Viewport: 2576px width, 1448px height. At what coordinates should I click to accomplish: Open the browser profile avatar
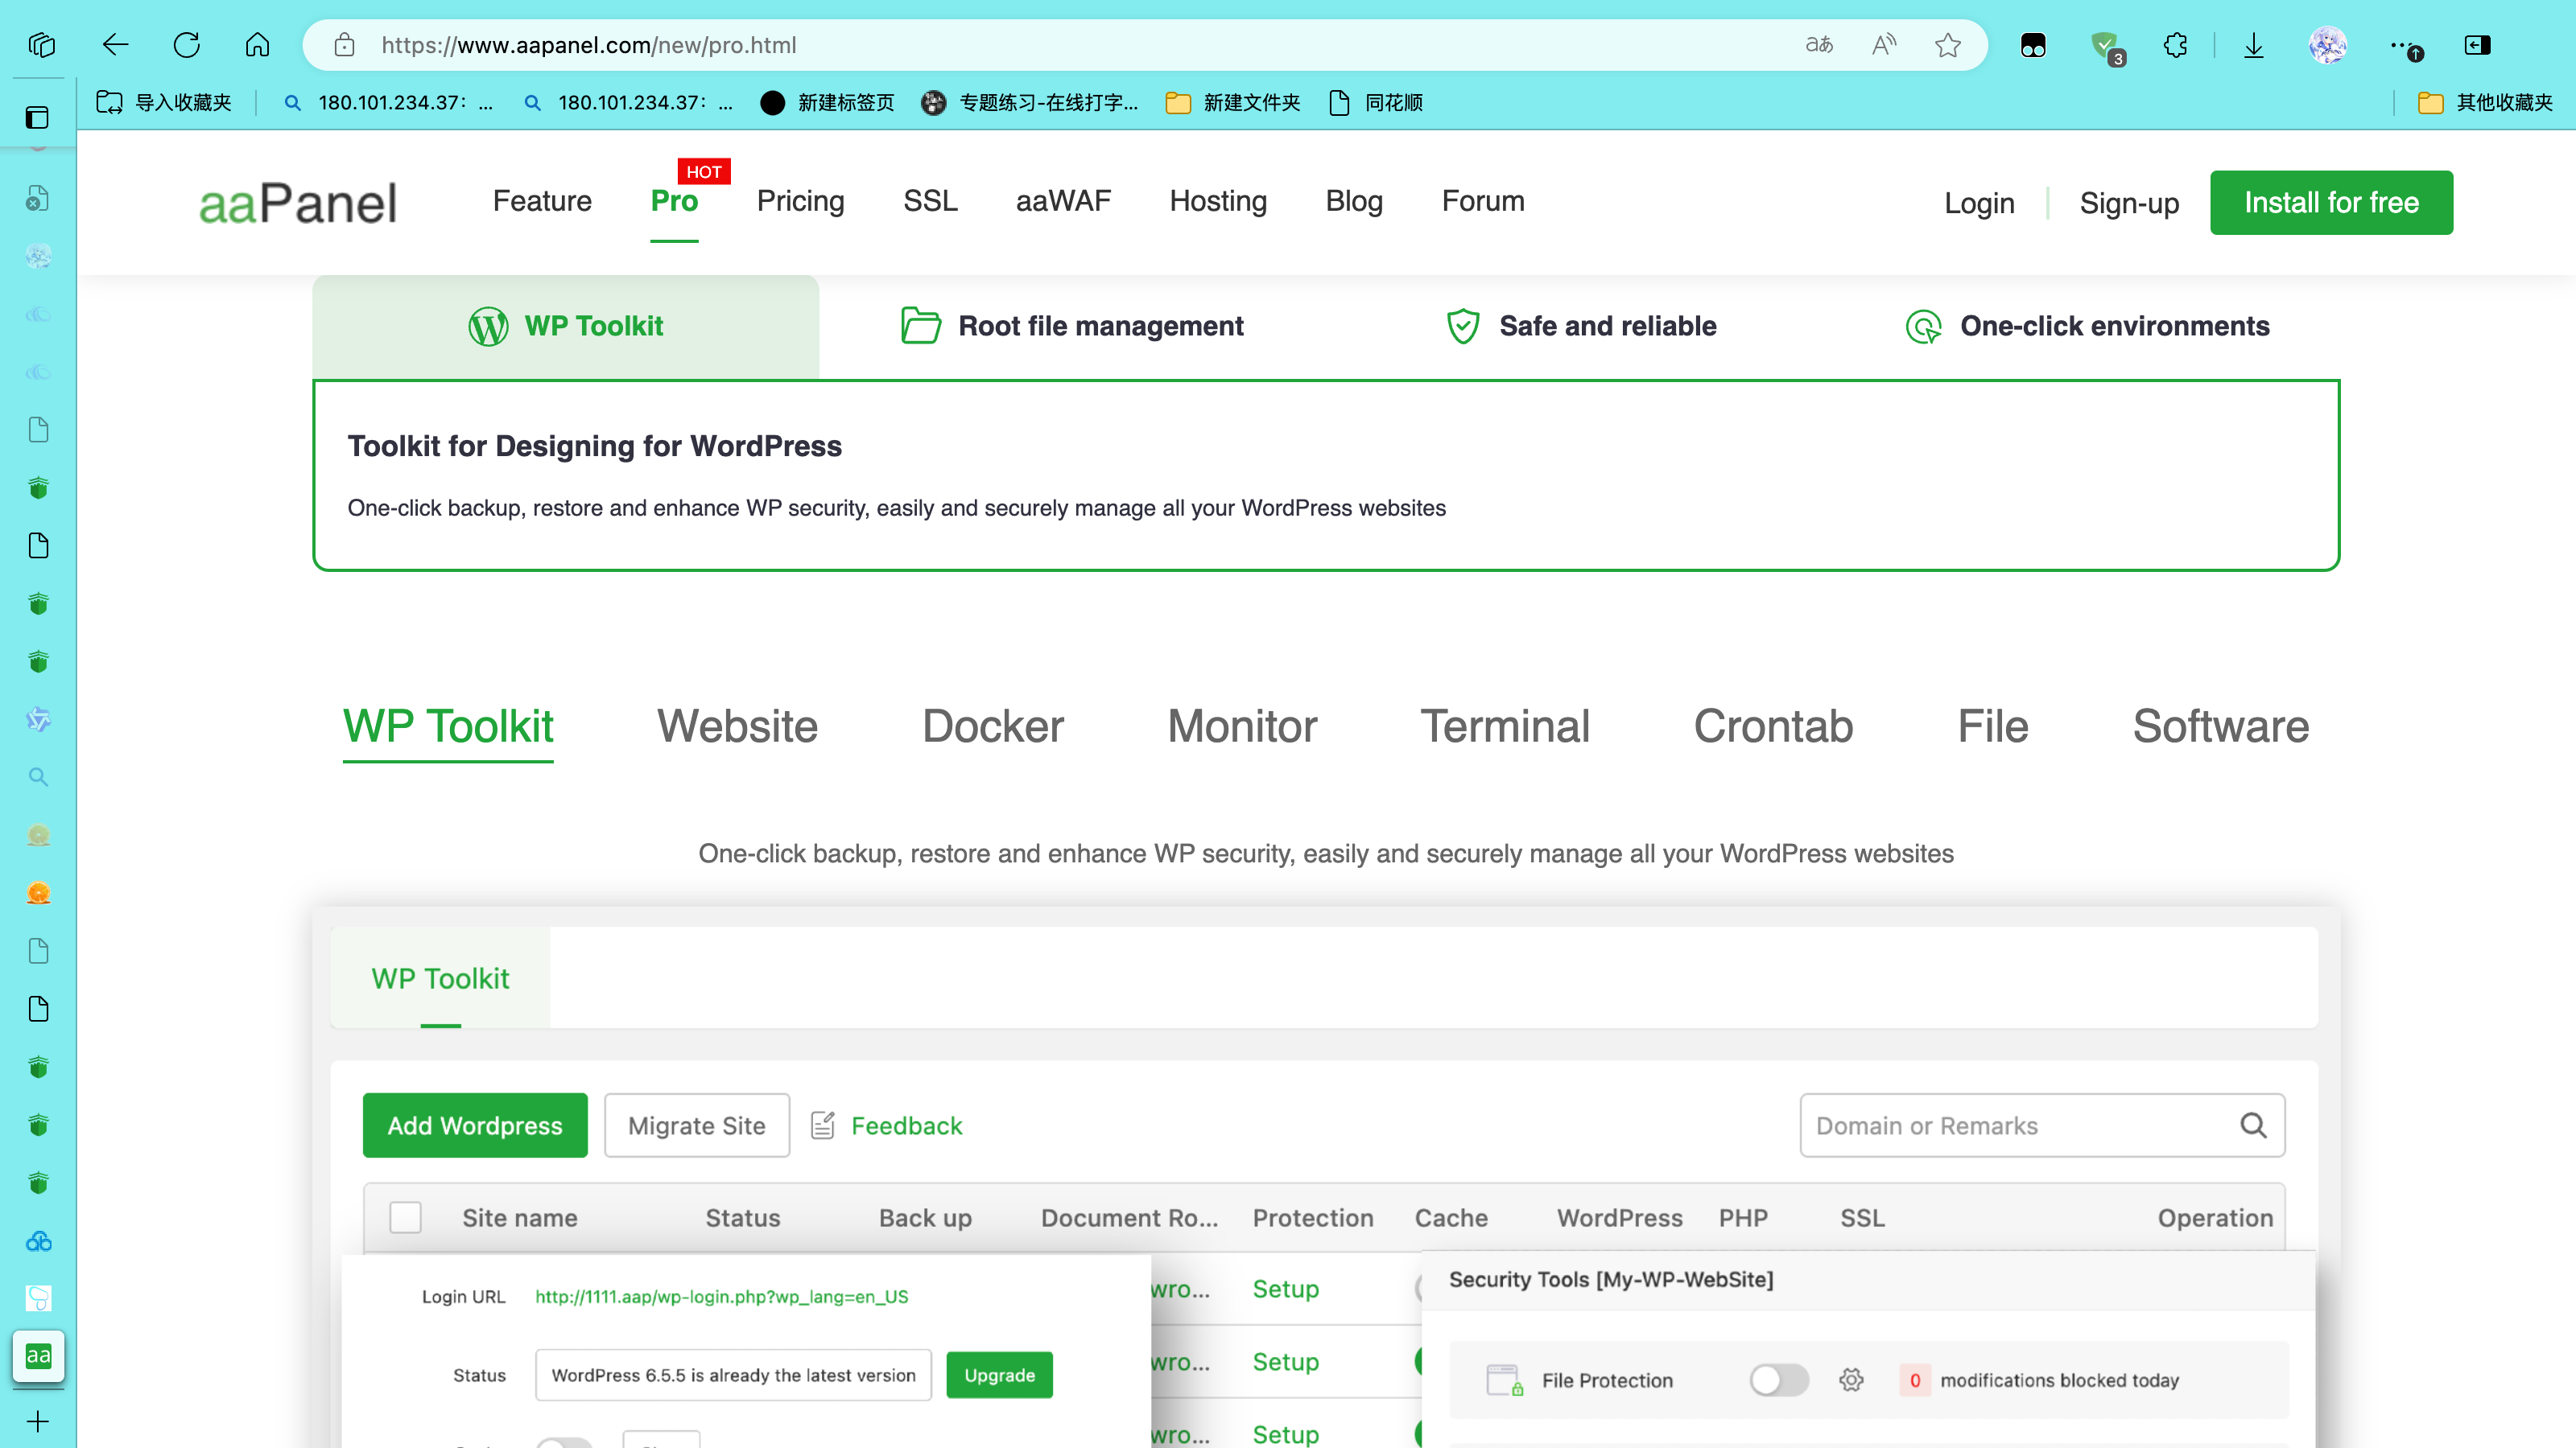[x=2328, y=45]
